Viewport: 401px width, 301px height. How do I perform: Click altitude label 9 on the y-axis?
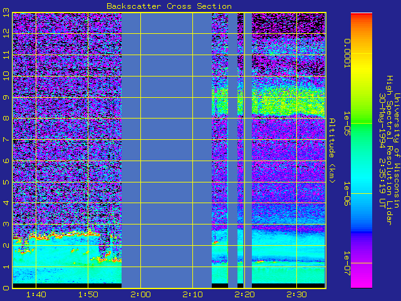[x=6, y=97]
